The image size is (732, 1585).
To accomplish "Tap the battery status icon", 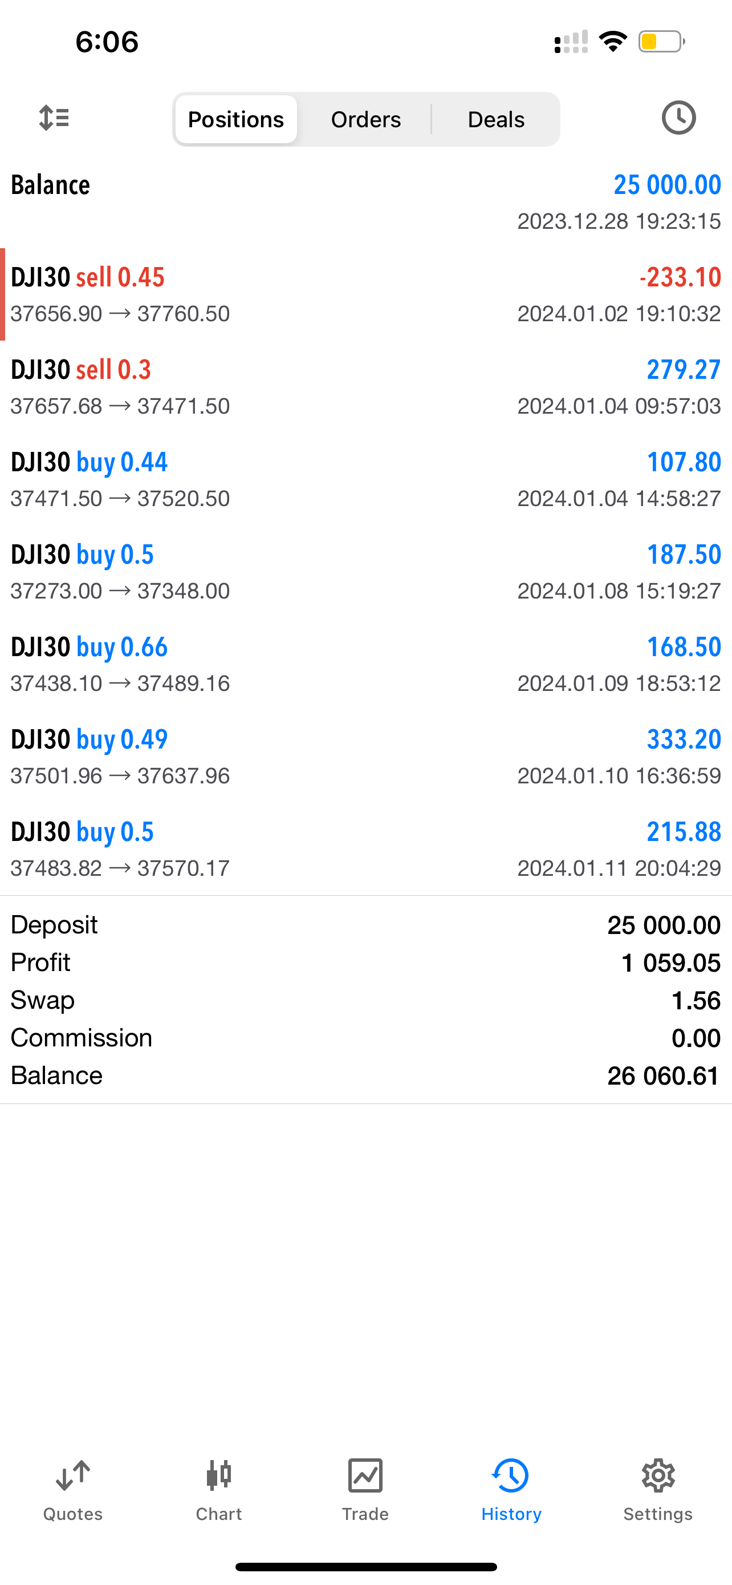I will coord(661,42).
